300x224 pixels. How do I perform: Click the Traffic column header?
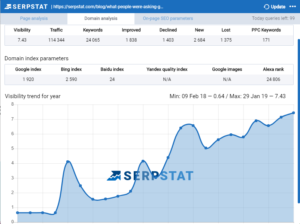(56, 30)
